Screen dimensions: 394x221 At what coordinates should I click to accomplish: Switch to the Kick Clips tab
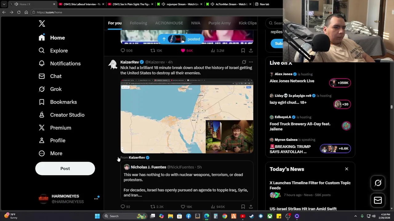click(247, 23)
